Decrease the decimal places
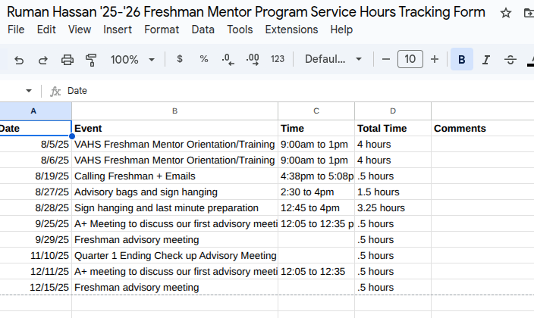534x318 pixels. coord(228,60)
